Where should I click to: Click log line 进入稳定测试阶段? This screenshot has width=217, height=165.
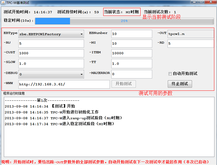(60, 124)
